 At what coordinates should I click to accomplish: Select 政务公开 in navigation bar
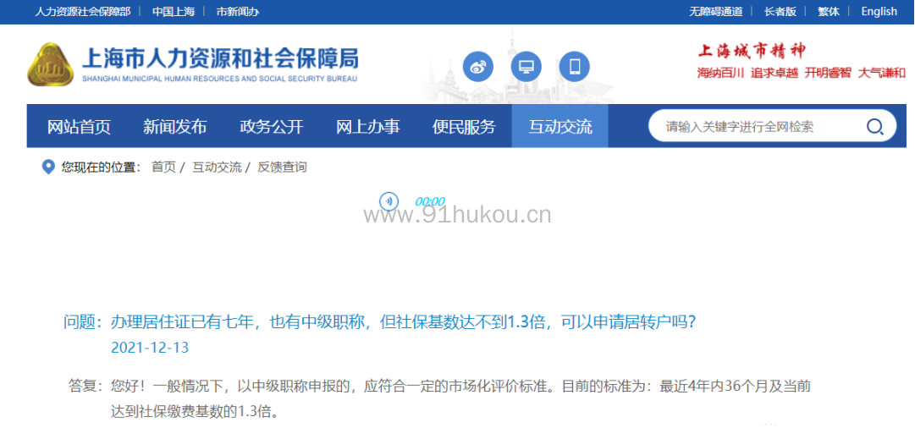[x=271, y=127]
